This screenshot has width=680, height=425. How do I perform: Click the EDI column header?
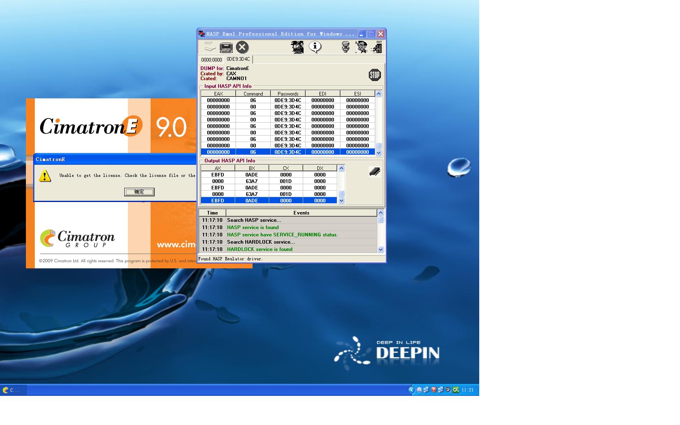(323, 93)
